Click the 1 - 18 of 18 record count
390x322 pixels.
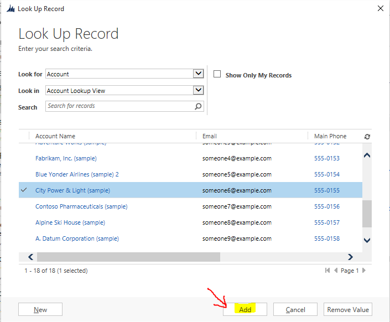[x=56, y=271]
